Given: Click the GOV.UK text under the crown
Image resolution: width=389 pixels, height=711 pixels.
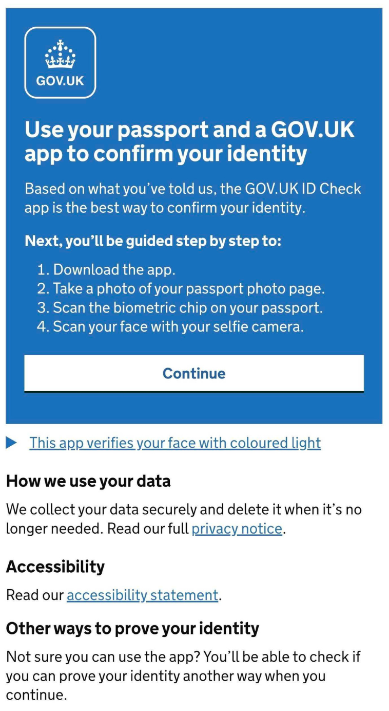Looking at the screenshot, I should coord(60,81).
